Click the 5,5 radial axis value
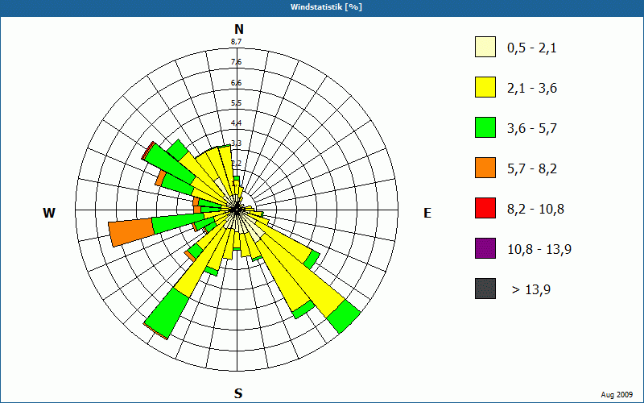This screenshot has width=644, height=403. [x=236, y=103]
